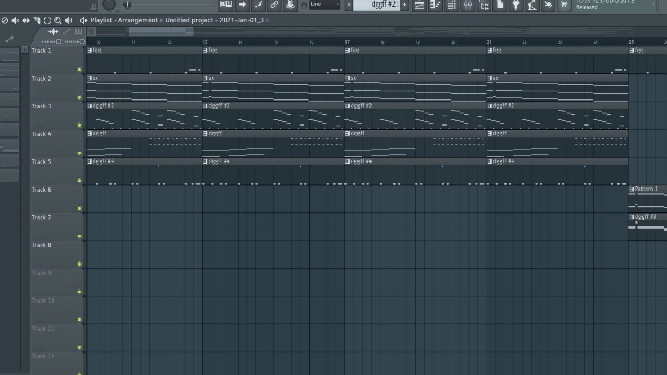Expand the Playlist - Arrangement breadcrumb menu
Viewport: 667px width, 375px height.
click(x=161, y=20)
